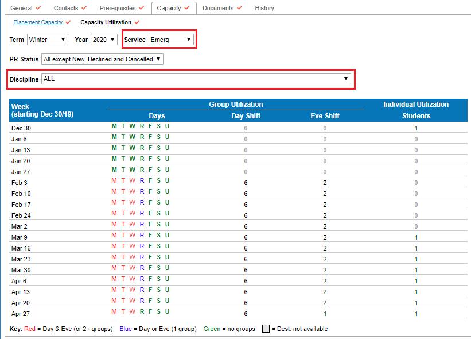Image resolution: width=471 pixels, height=339 pixels.
Task: Click the red W in the Mar 23 row
Action: [132, 257]
